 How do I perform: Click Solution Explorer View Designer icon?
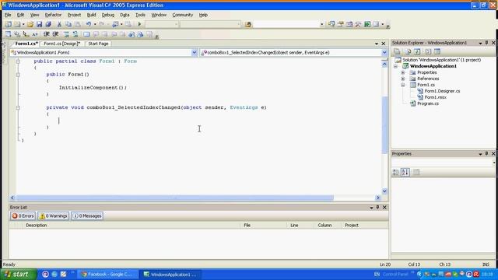pyautogui.click(x=437, y=51)
